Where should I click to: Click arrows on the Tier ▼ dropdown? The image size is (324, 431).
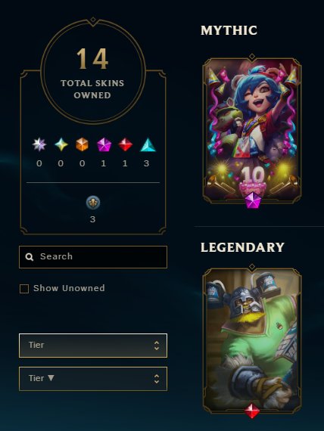click(157, 379)
